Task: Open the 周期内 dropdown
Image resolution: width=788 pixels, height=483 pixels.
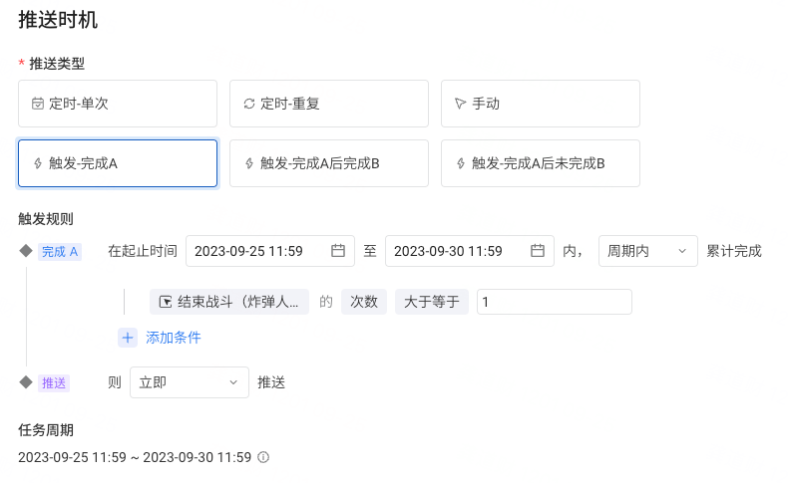Action: point(647,251)
